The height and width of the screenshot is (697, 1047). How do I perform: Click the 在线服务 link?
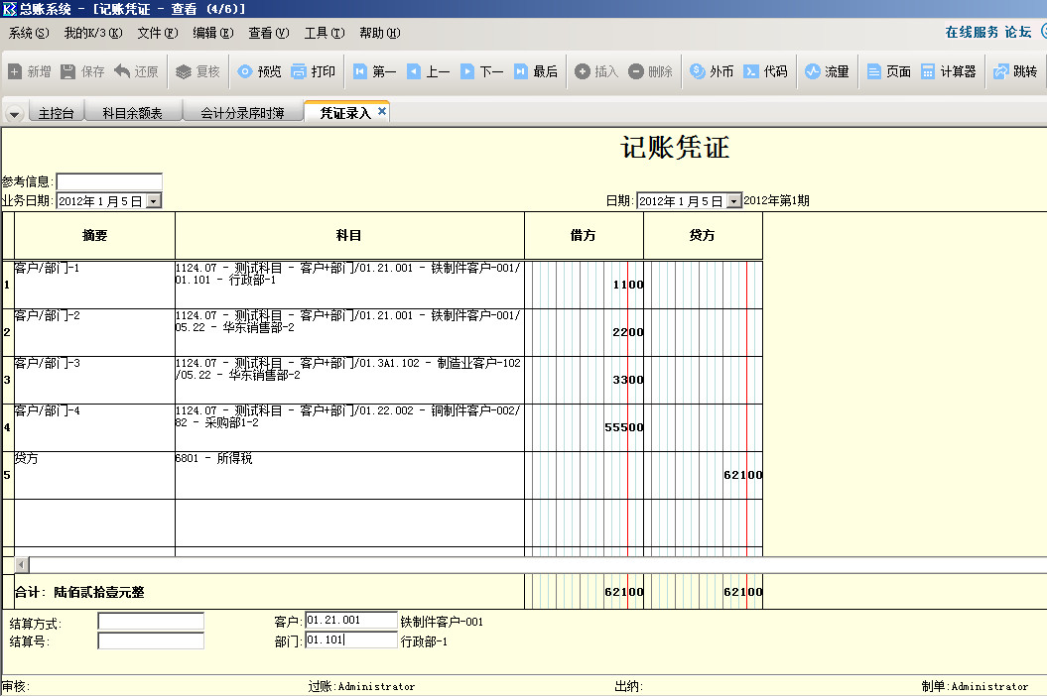click(972, 32)
